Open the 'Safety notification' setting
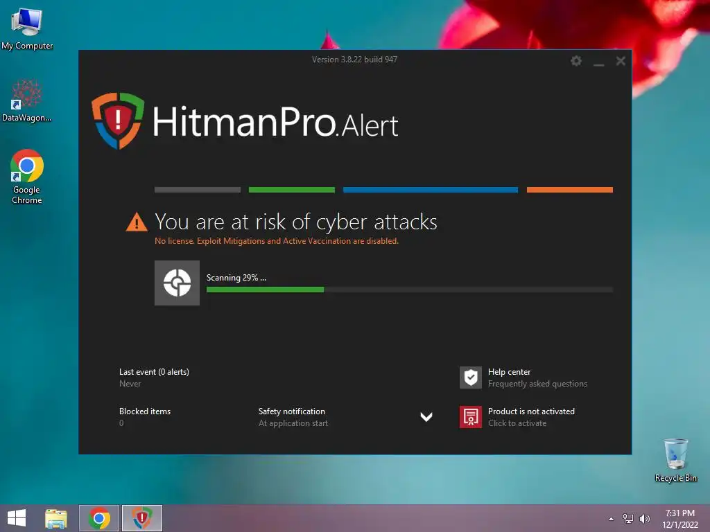Viewport: 710px width, 532px height. [292, 411]
